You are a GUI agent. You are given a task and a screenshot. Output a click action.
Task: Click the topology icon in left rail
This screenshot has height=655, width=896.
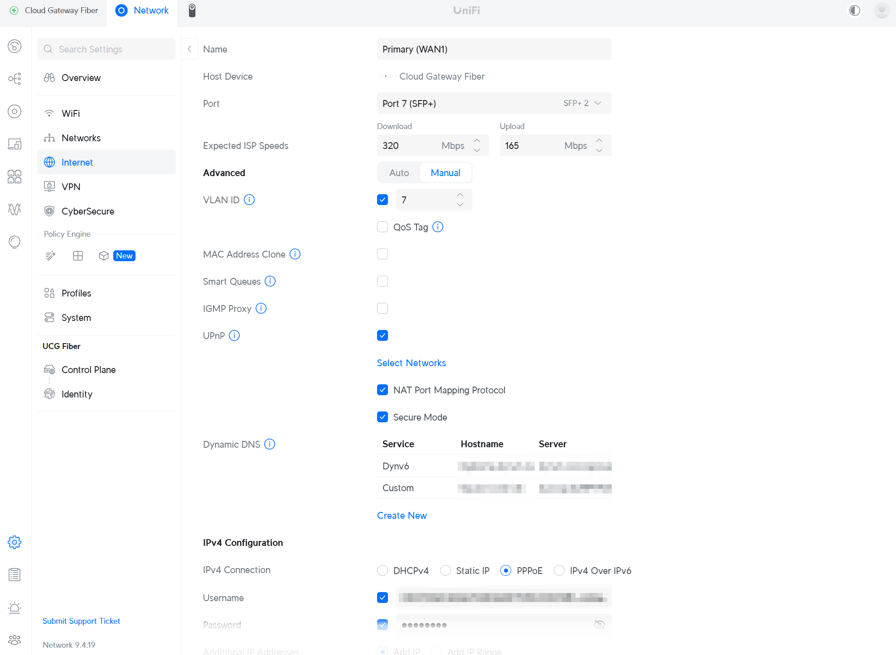click(15, 79)
